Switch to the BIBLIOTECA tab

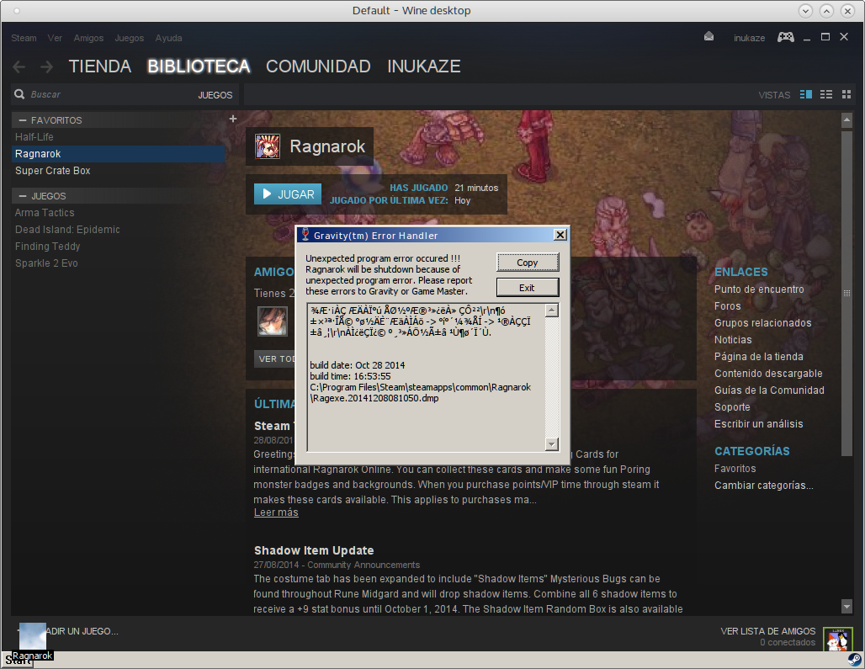point(199,66)
